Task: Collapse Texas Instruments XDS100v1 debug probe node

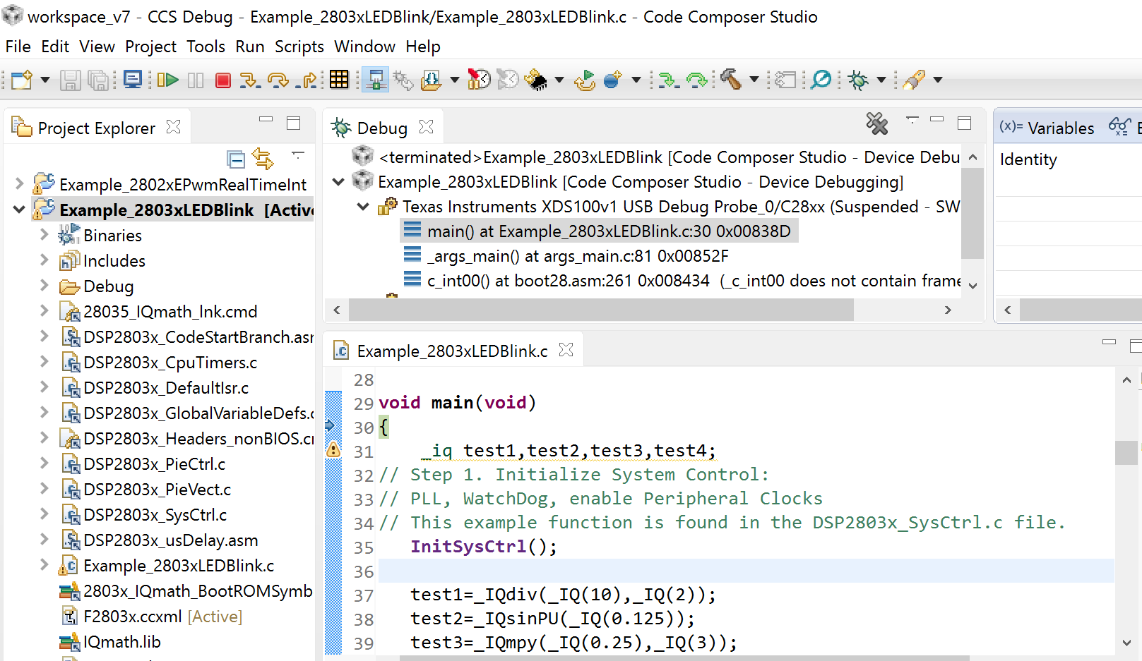Action: [x=363, y=207]
